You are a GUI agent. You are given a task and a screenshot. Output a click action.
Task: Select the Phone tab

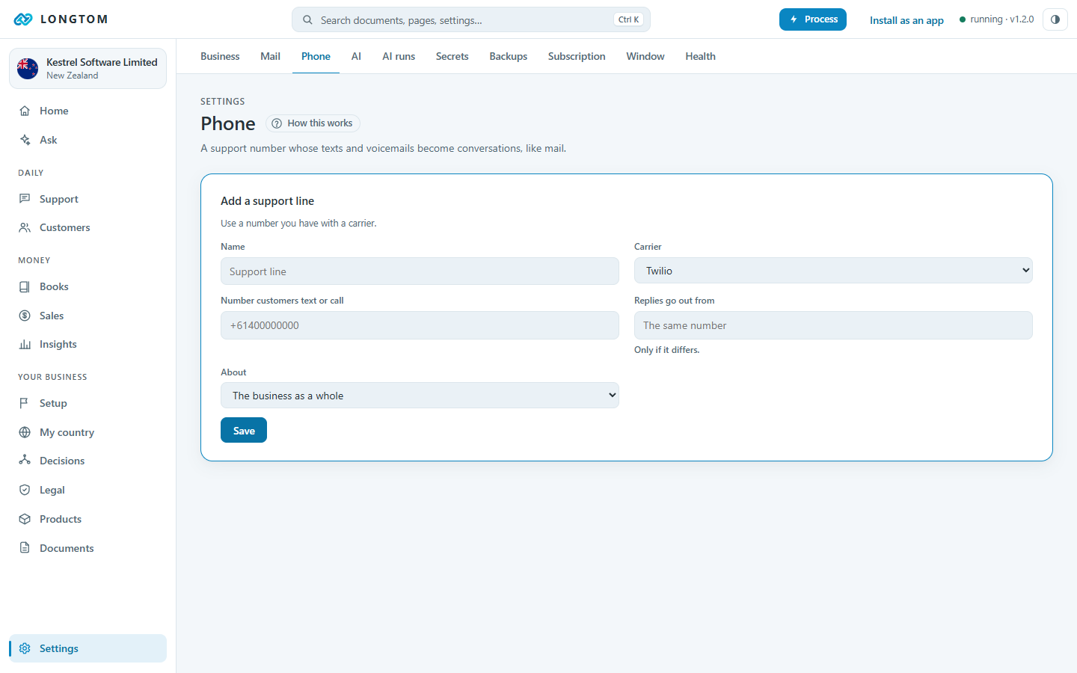(x=316, y=56)
